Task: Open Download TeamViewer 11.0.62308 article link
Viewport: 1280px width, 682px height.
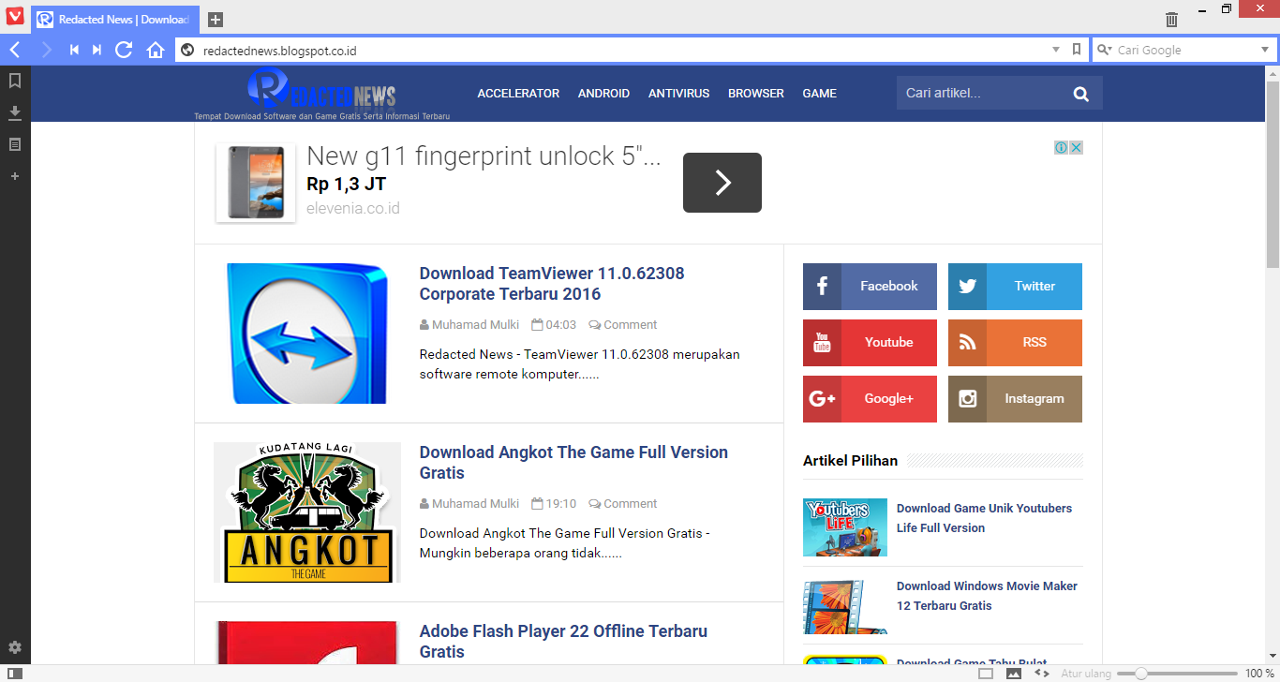Action: (x=552, y=284)
